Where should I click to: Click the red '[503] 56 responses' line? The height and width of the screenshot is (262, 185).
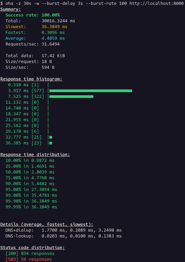click(x=29, y=259)
